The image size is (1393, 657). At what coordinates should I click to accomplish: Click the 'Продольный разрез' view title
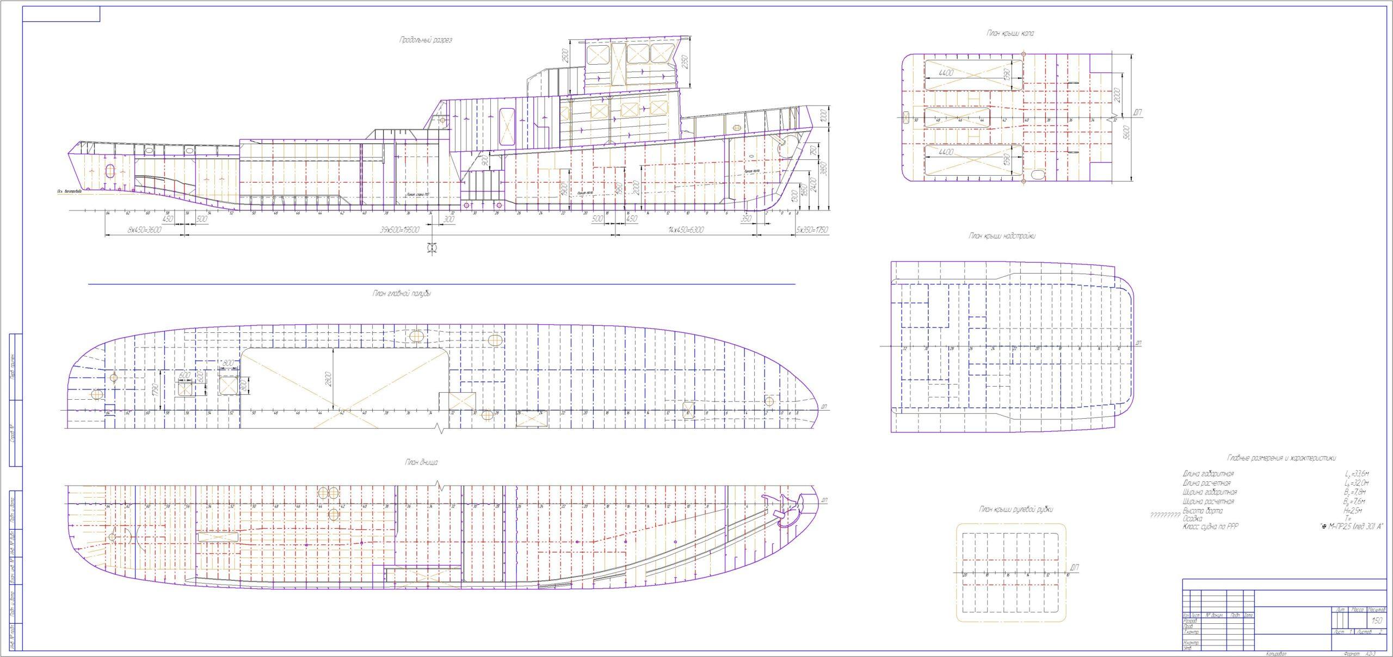click(x=426, y=40)
